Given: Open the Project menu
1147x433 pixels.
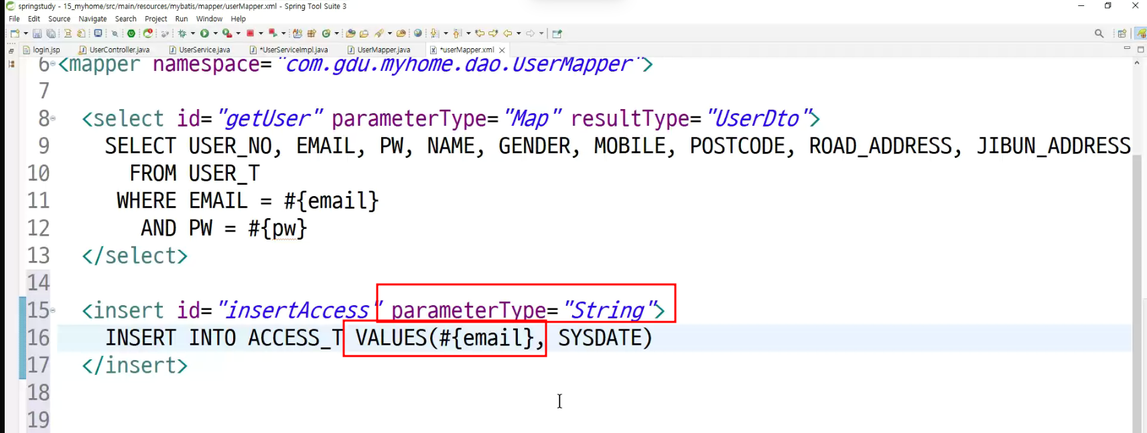Looking at the screenshot, I should click(156, 19).
